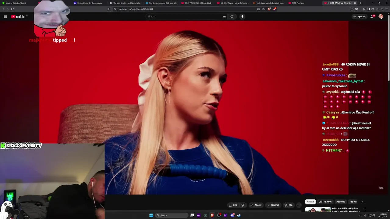Image resolution: width=390 pixels, height=219 pixels.
Task: Click the translate page icon in address bar
Action: pos(264,9)
